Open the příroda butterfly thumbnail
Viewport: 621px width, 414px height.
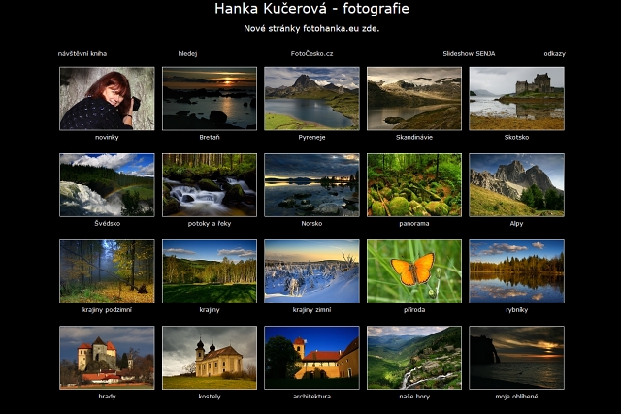click(414, 271)
